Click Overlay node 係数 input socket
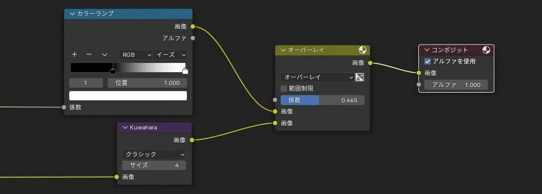The width and height of the screenshot is (542, 194). pos(275,100)
